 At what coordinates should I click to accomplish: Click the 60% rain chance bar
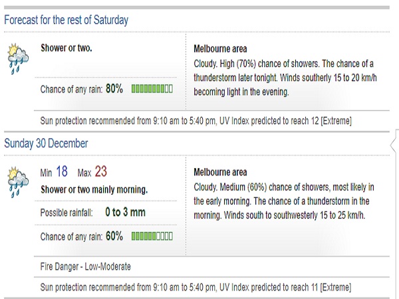152,236
